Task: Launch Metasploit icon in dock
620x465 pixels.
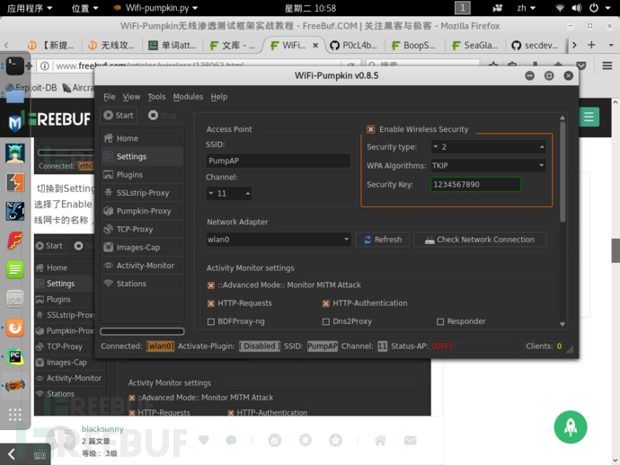Action: click(15, 123)
